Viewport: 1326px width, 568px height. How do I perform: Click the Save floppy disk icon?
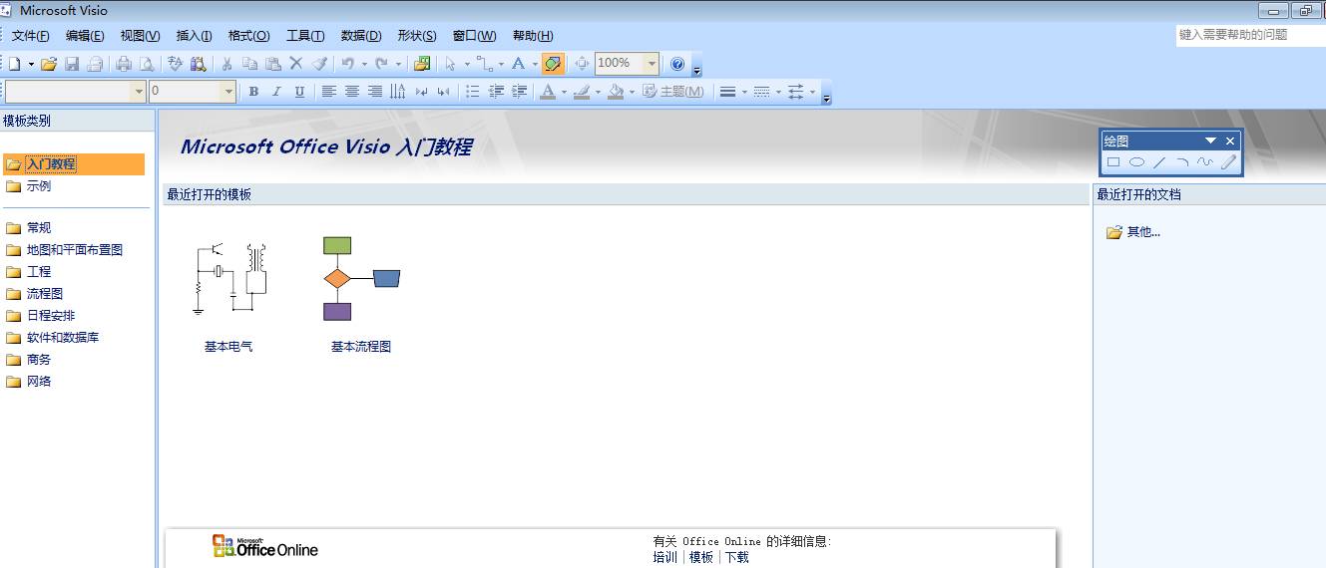tap(72, 64)
